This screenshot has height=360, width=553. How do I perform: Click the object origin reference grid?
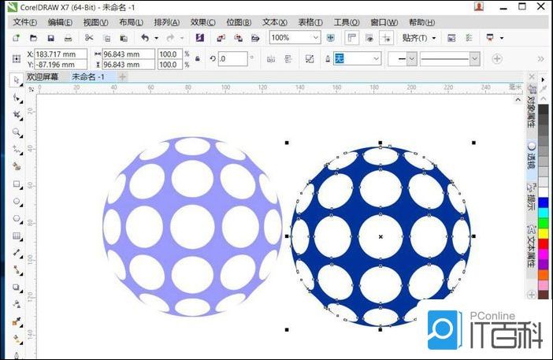pyautogui.click(x=17, y=59)
